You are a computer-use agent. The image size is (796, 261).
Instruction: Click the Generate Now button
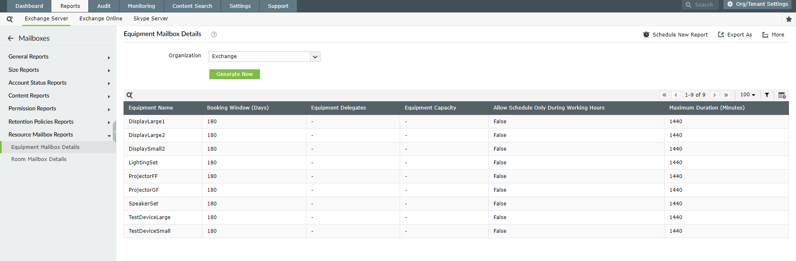pyautogui.click(x=234, y=74)
